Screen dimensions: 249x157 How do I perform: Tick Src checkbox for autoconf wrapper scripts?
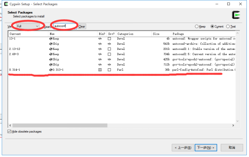tap(109, 38)
